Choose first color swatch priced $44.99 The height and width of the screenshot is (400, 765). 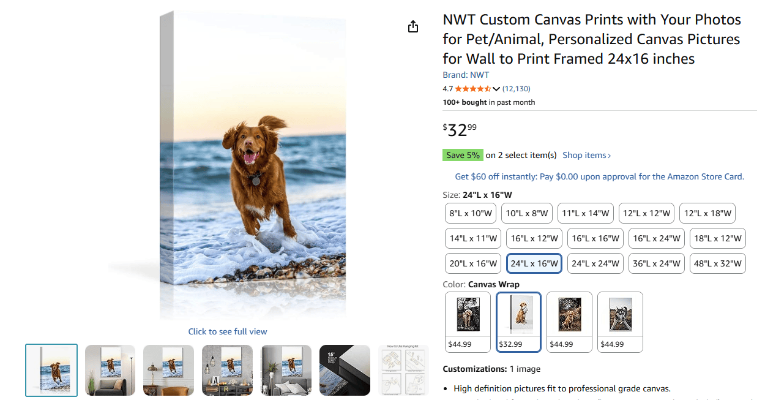click(468, 322)
